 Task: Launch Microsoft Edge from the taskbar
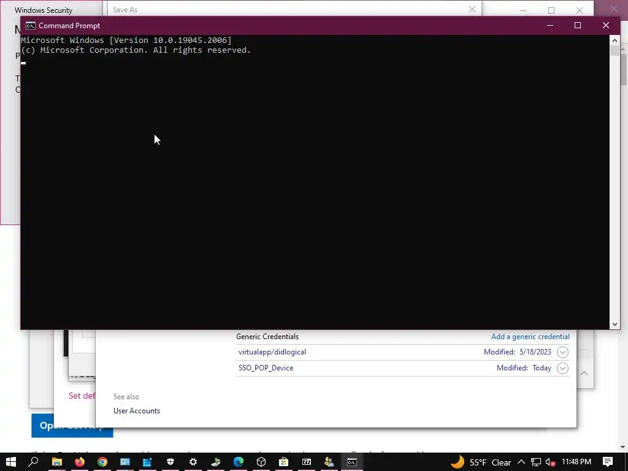pyautogui.click(x=239, y=462)
